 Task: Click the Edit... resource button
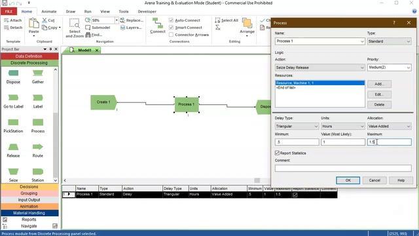point(379,94)
